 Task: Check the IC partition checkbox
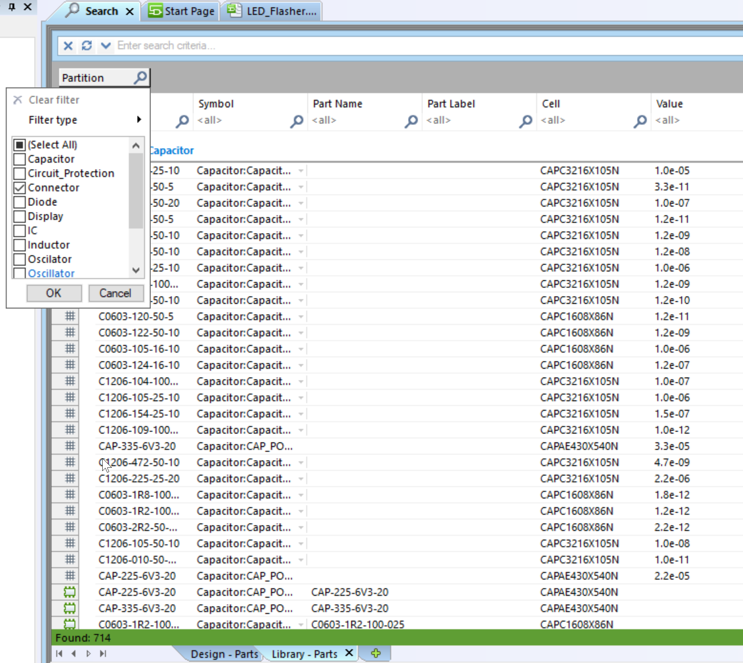[19, 231]
